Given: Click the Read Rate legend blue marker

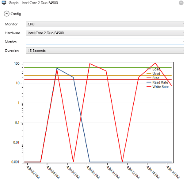Looking at the screenshot, I should click(x=149, y=82).
